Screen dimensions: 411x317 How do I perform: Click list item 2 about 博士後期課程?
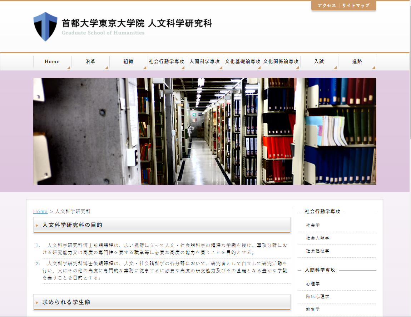[165, 271]
